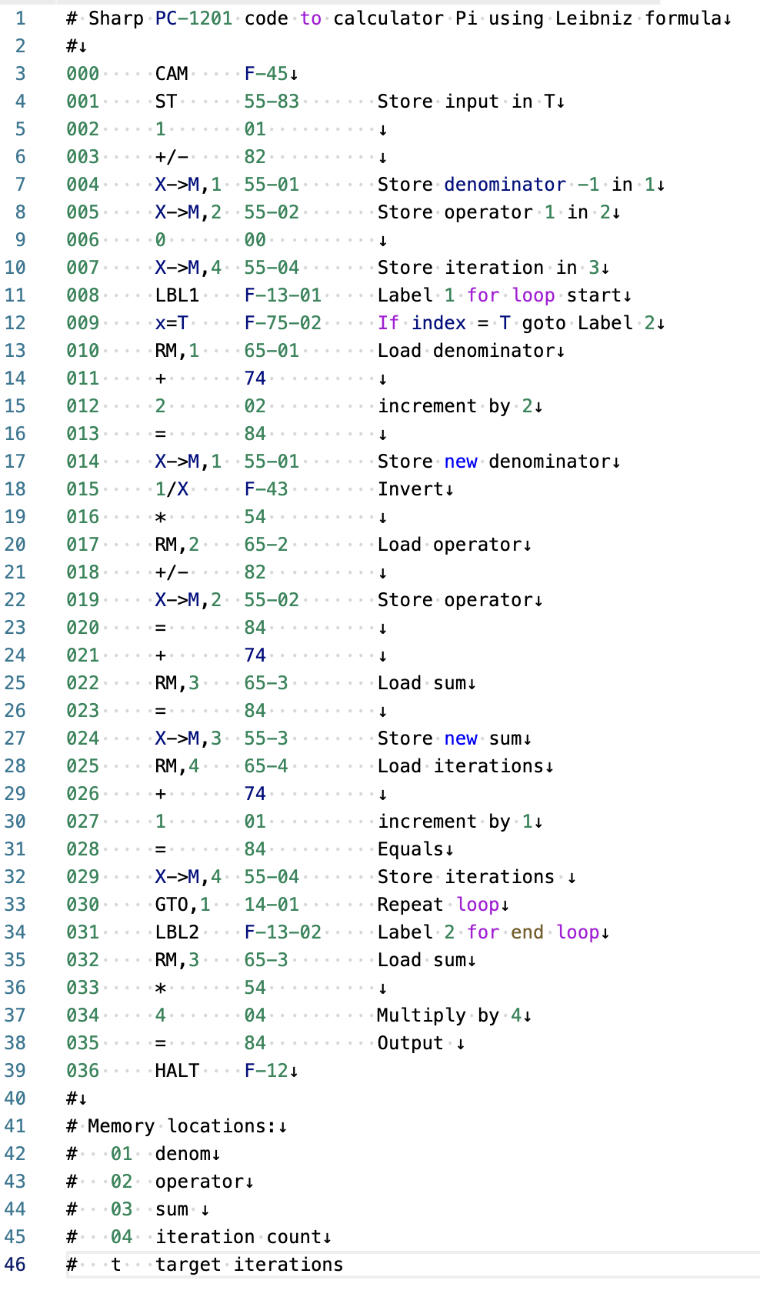Click 'x=T' instruction on line 12
Image resolution: width=760 pixels, height=1297 pixels.
172,323
